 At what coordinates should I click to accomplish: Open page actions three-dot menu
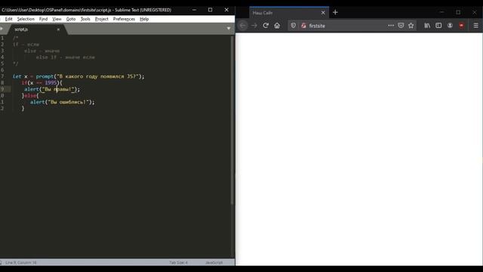[391, 26]
